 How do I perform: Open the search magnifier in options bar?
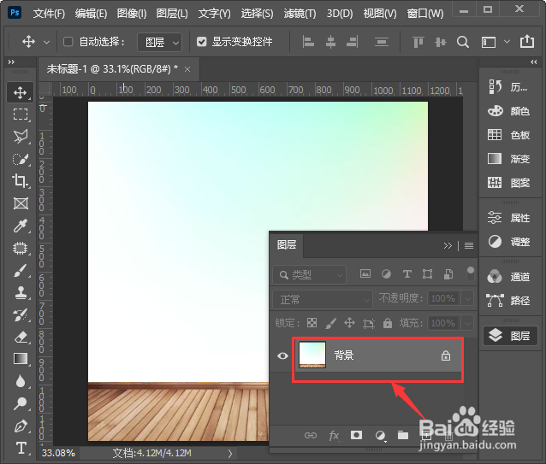pyautogui.click(x=463, y=42)
